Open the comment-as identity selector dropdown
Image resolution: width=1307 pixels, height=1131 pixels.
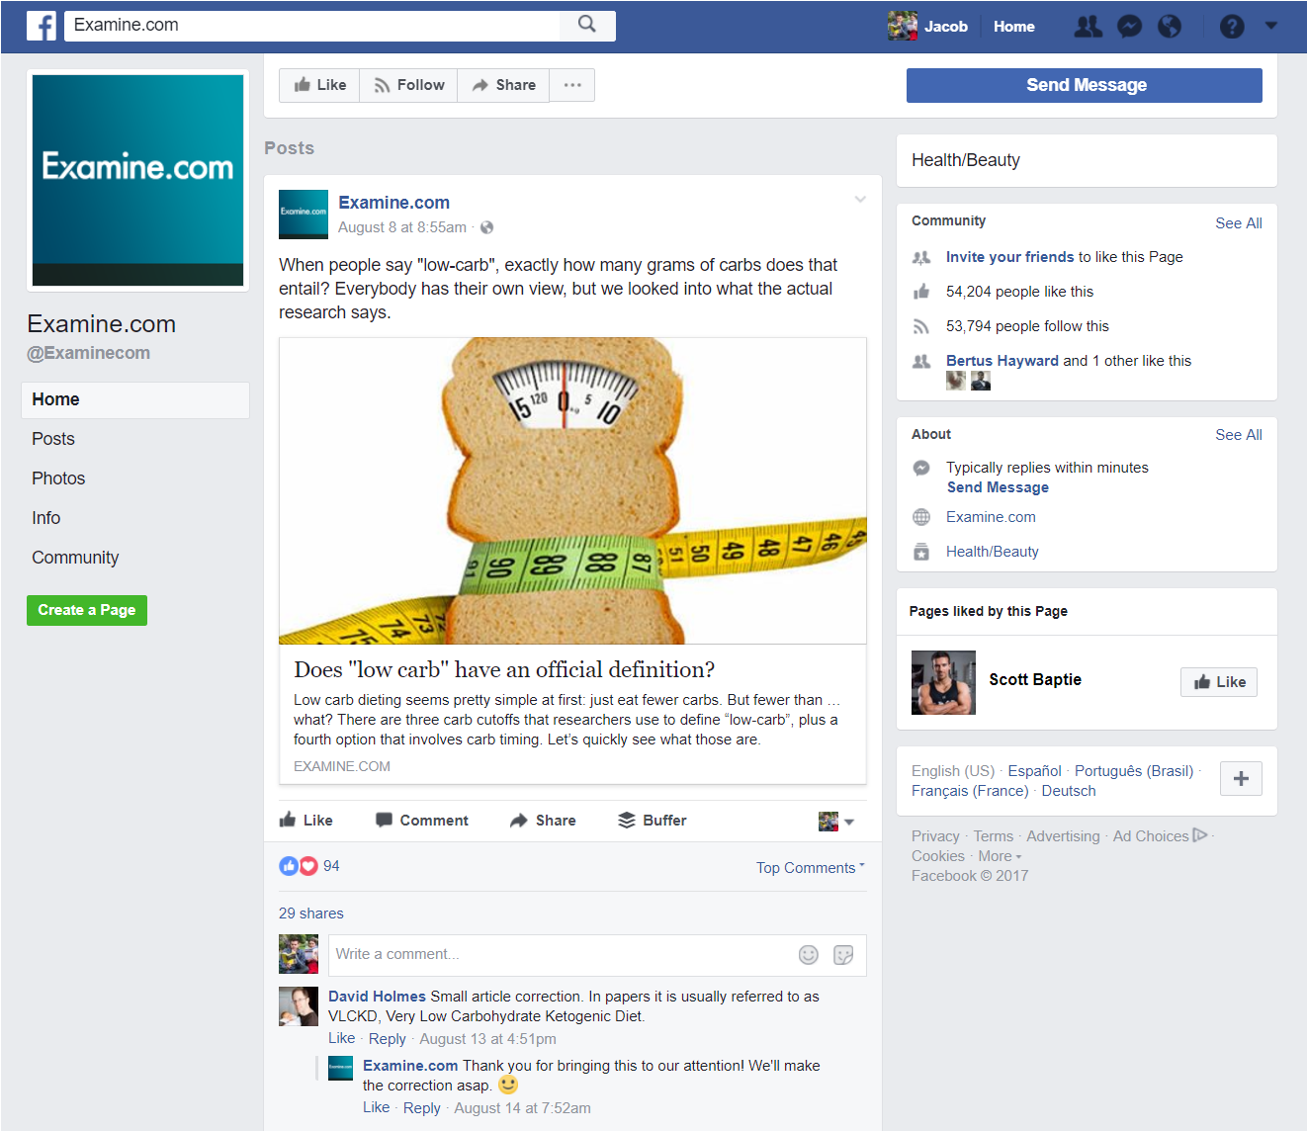[836, 821]
